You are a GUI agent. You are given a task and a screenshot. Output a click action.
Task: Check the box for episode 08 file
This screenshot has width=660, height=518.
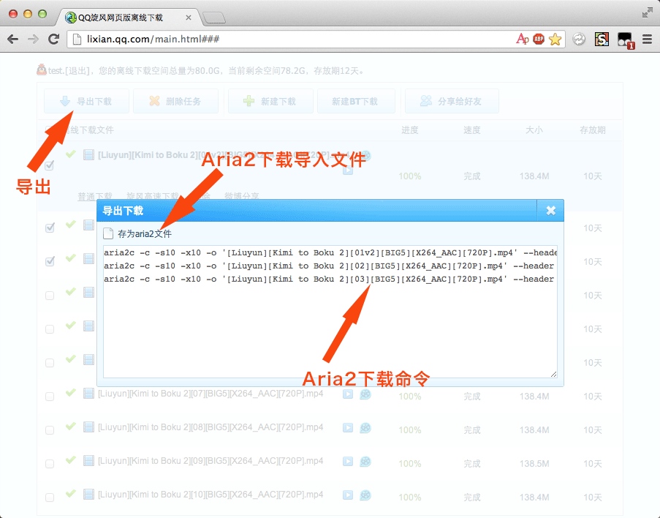[x=50, y=430]
